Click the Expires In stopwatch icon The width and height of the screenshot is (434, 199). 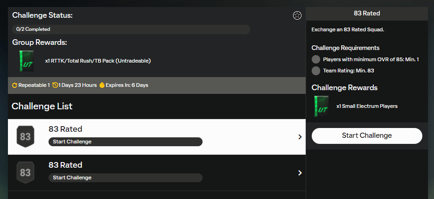click(102, 85)
